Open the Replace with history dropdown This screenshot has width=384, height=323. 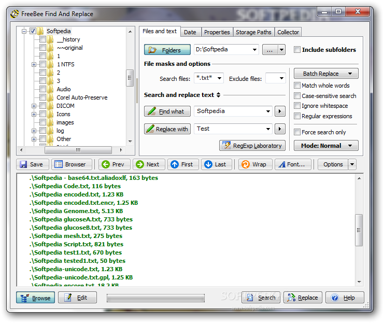268,129
